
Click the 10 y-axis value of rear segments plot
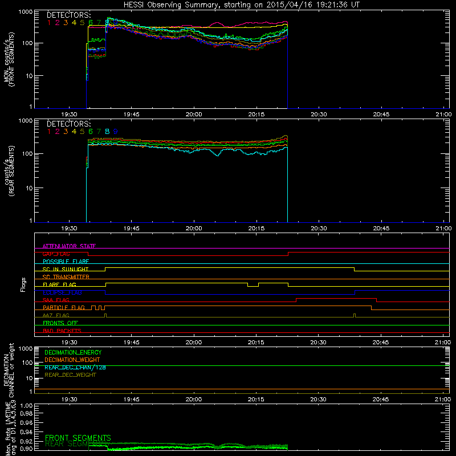pos(29,188)
